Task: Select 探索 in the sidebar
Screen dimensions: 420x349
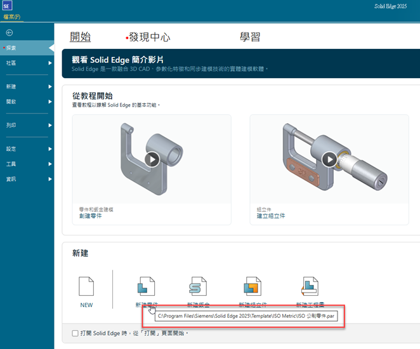Action: (27, 48)
